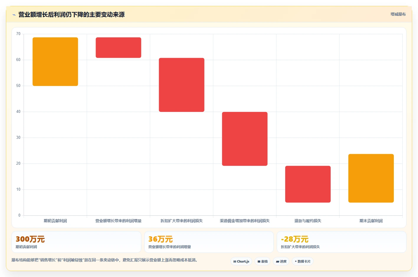
Task: Select the 进度 pill
Action: (x=281, y=261)
